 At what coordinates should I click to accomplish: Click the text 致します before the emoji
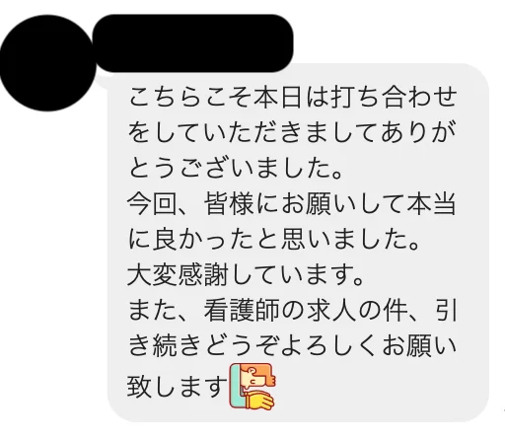pos(178,387)
